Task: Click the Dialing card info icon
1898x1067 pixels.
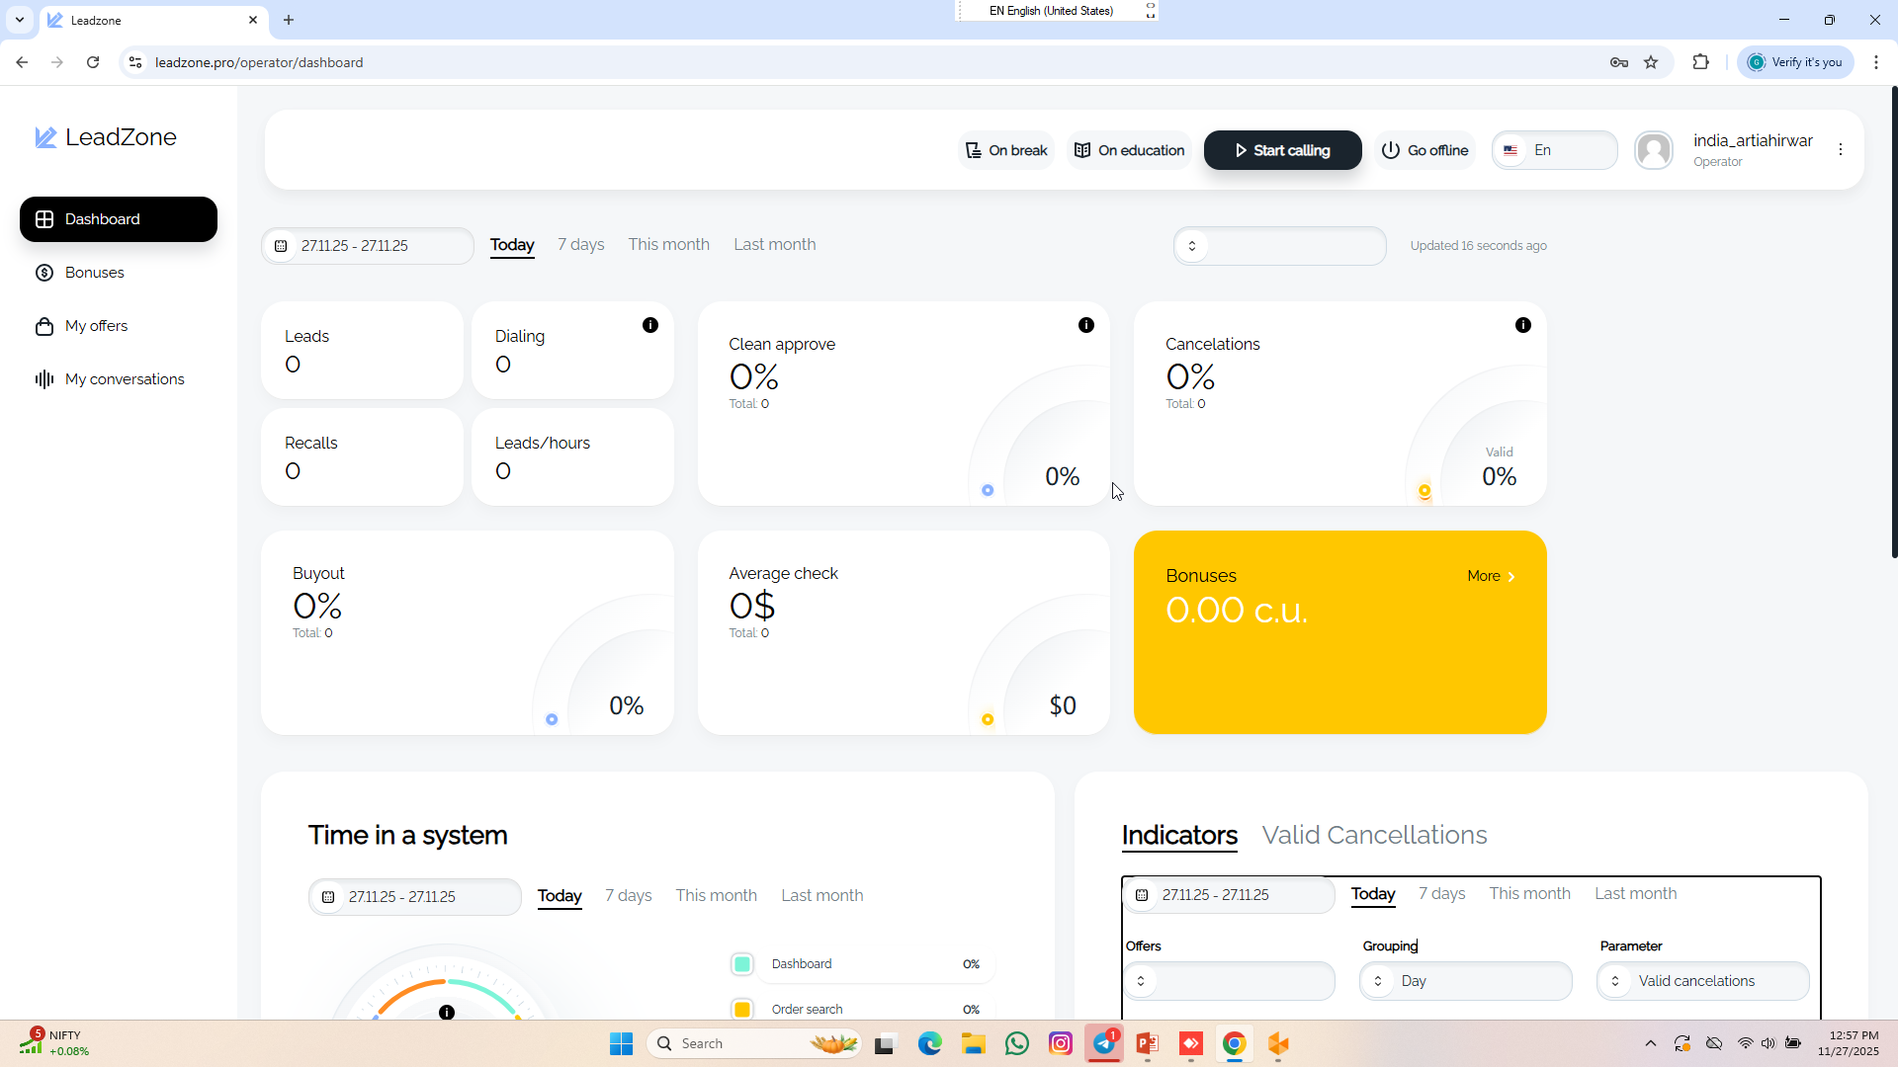Action: [650, 325]
